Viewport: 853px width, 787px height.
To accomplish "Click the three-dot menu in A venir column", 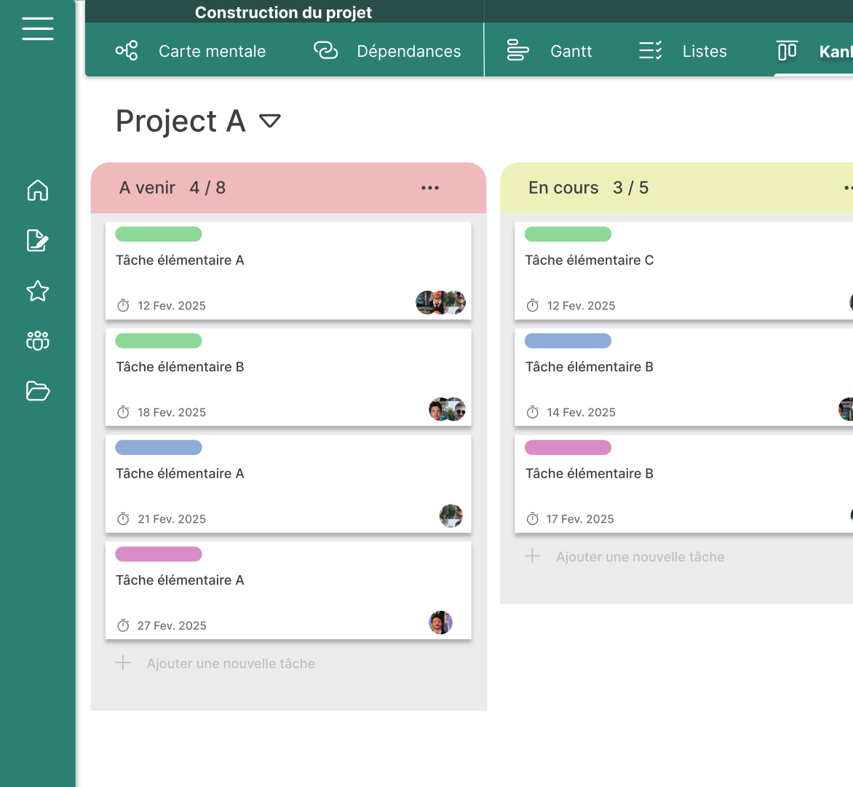I will (x=430, y=188).
